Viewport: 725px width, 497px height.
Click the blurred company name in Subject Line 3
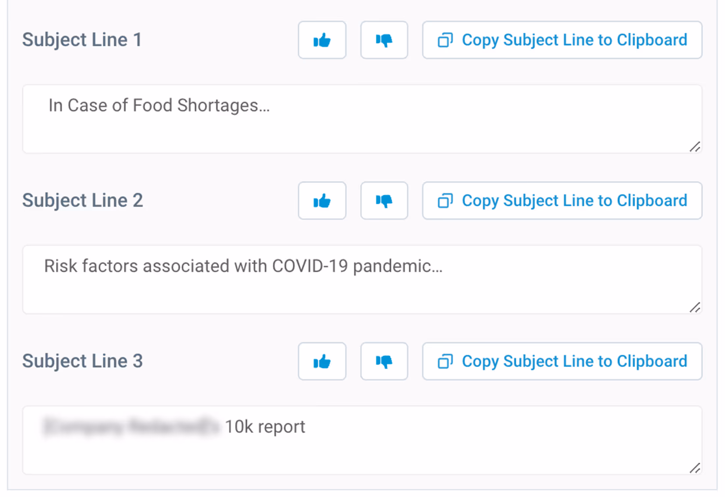(130, 426)
